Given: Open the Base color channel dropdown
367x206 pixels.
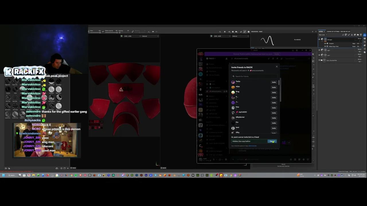Looking at the screenshot, I should (323, 35).
